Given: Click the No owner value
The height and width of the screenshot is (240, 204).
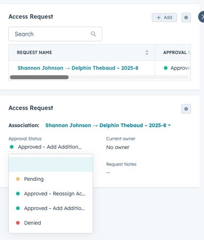Looking at the screenshot, I should 118,147.
